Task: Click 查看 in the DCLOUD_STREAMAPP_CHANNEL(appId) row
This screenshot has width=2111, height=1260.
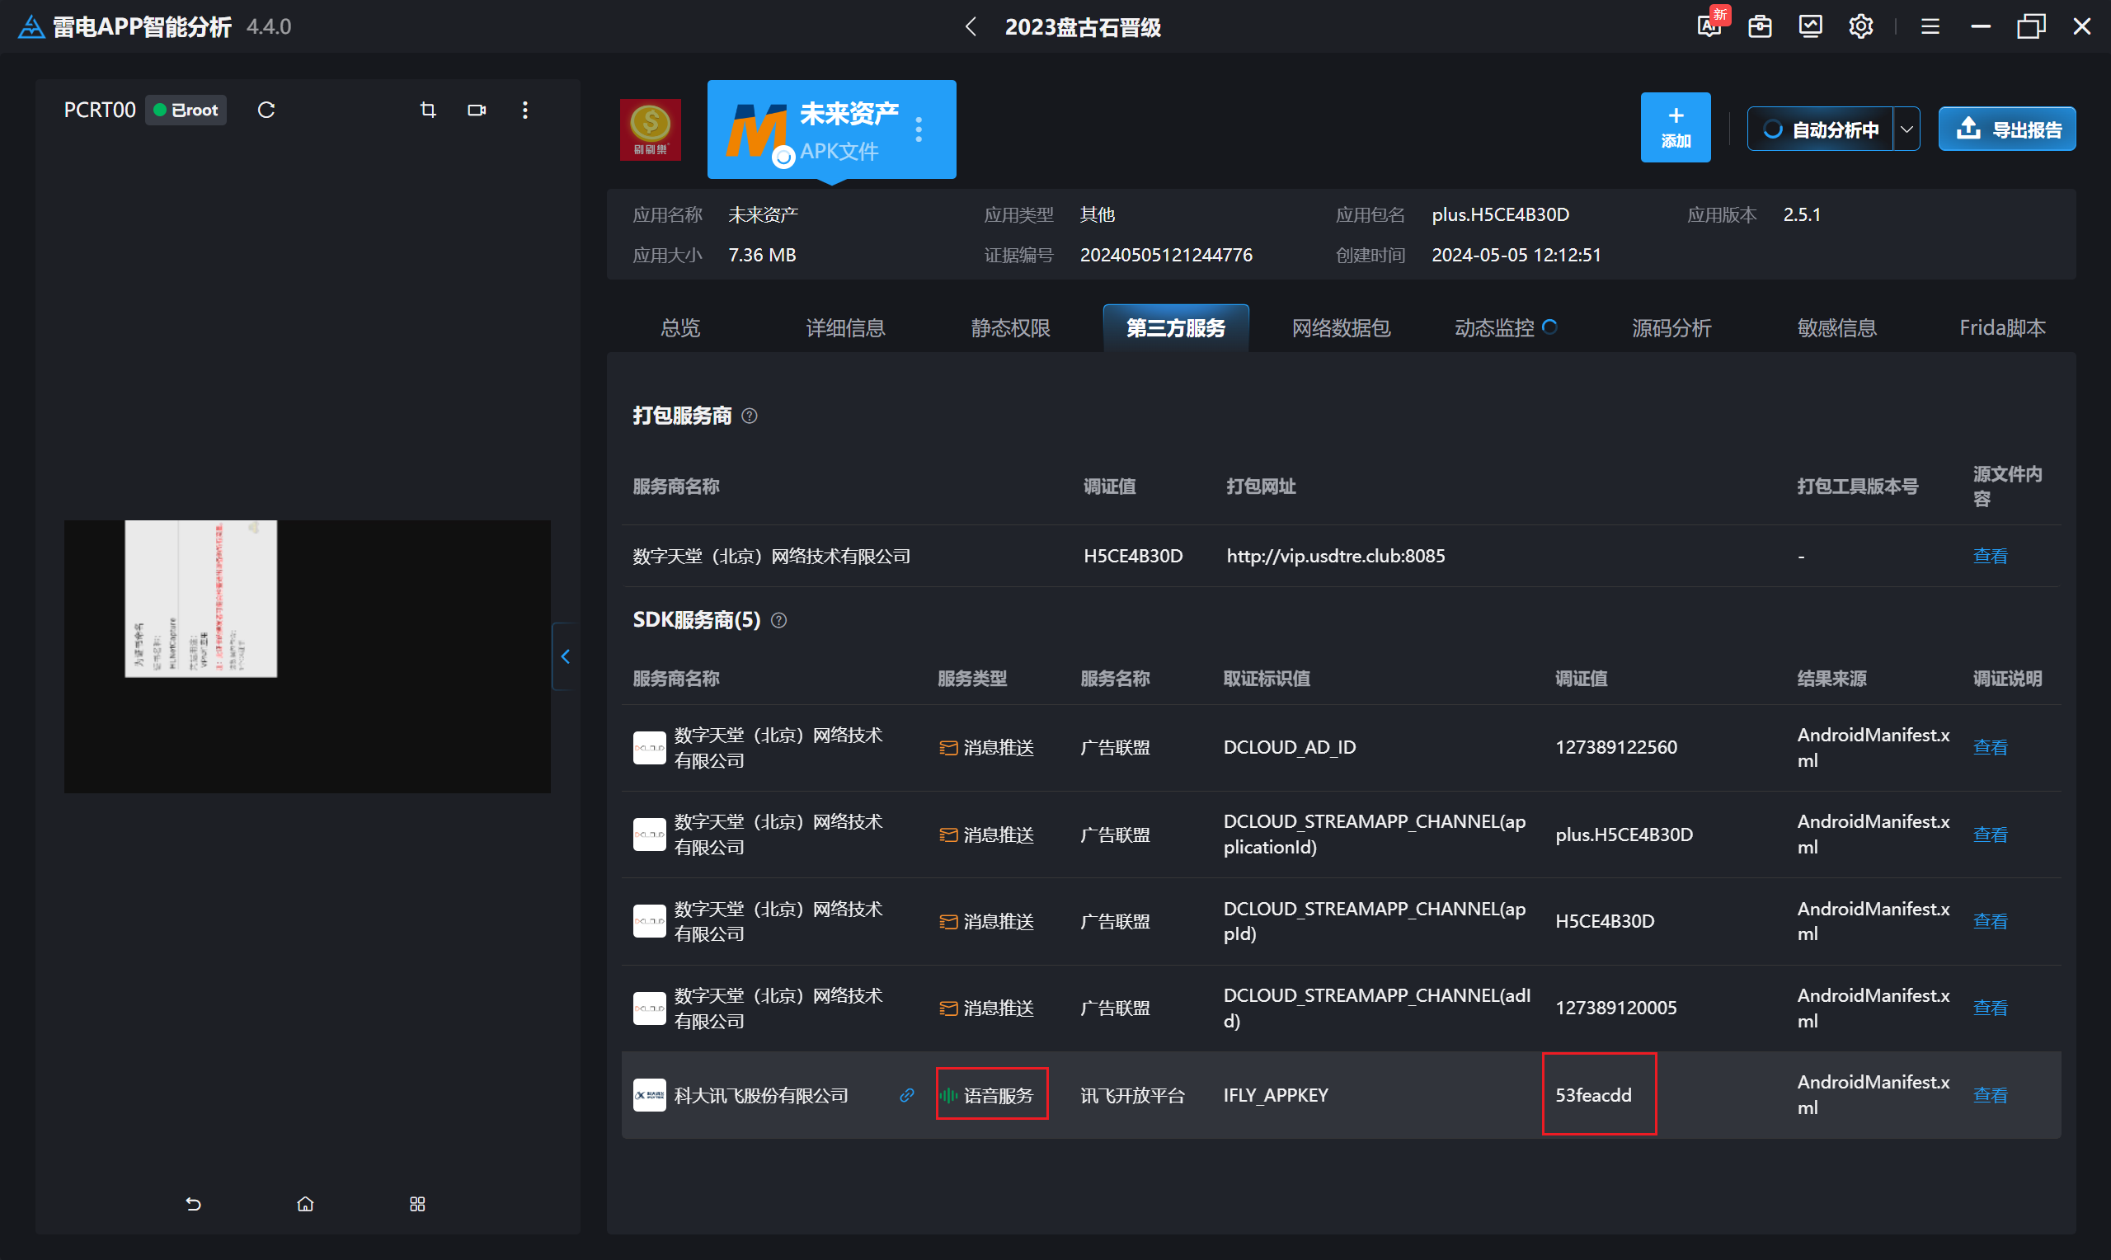Action: pyautogui.click(x=1991, y=921)
